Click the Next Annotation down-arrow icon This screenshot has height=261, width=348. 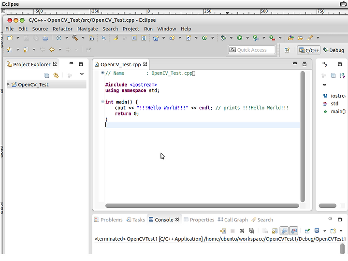click(9, 49)
